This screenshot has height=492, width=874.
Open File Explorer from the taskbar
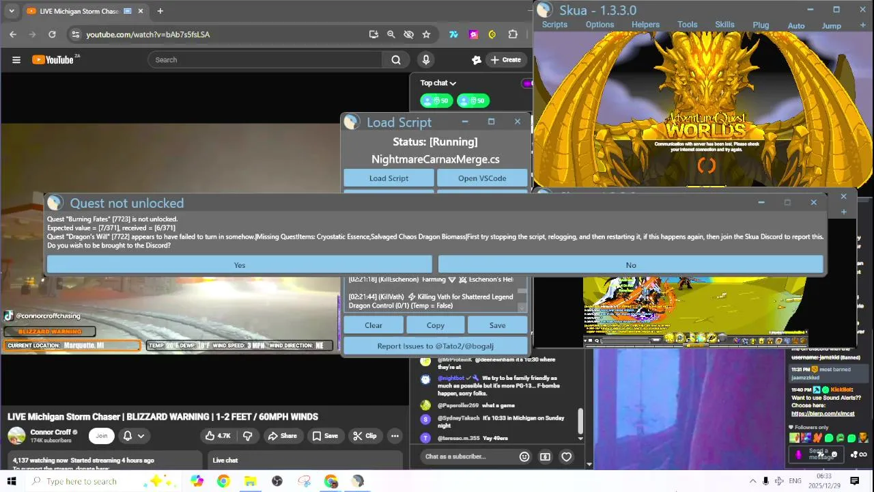250,481
